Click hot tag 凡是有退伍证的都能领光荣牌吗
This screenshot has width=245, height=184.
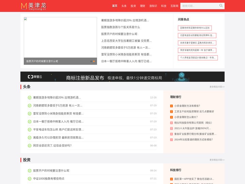(197, 35)
